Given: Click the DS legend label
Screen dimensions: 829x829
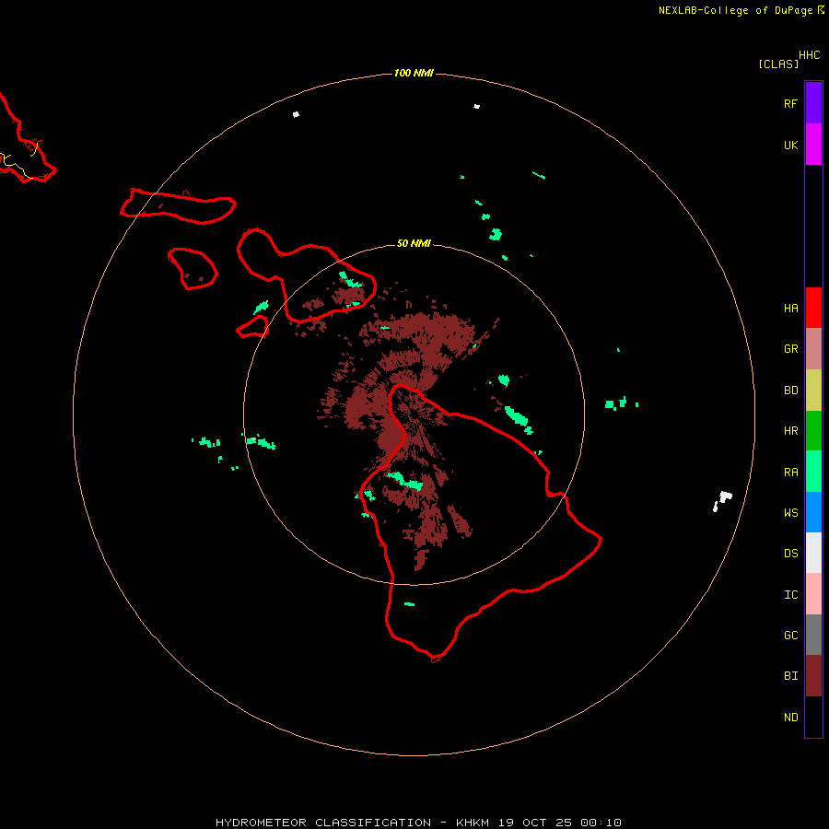Looking at the screenshot, I should tap(790, 553).
